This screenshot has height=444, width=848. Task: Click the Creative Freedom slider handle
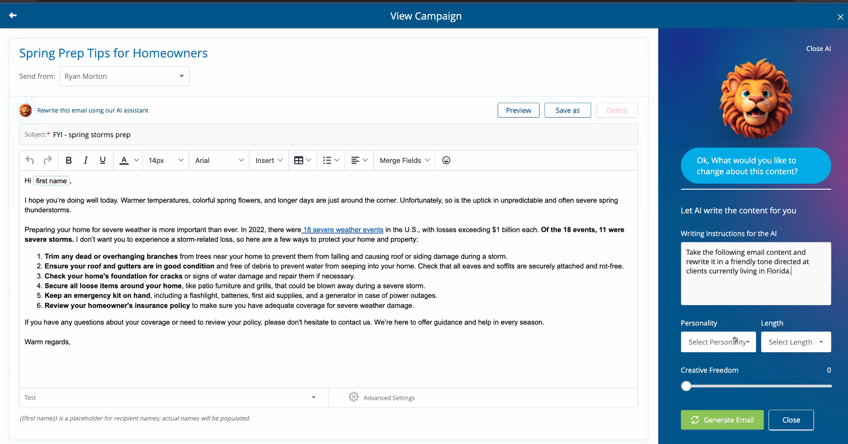pyautogui.click(x=686, y=386)
